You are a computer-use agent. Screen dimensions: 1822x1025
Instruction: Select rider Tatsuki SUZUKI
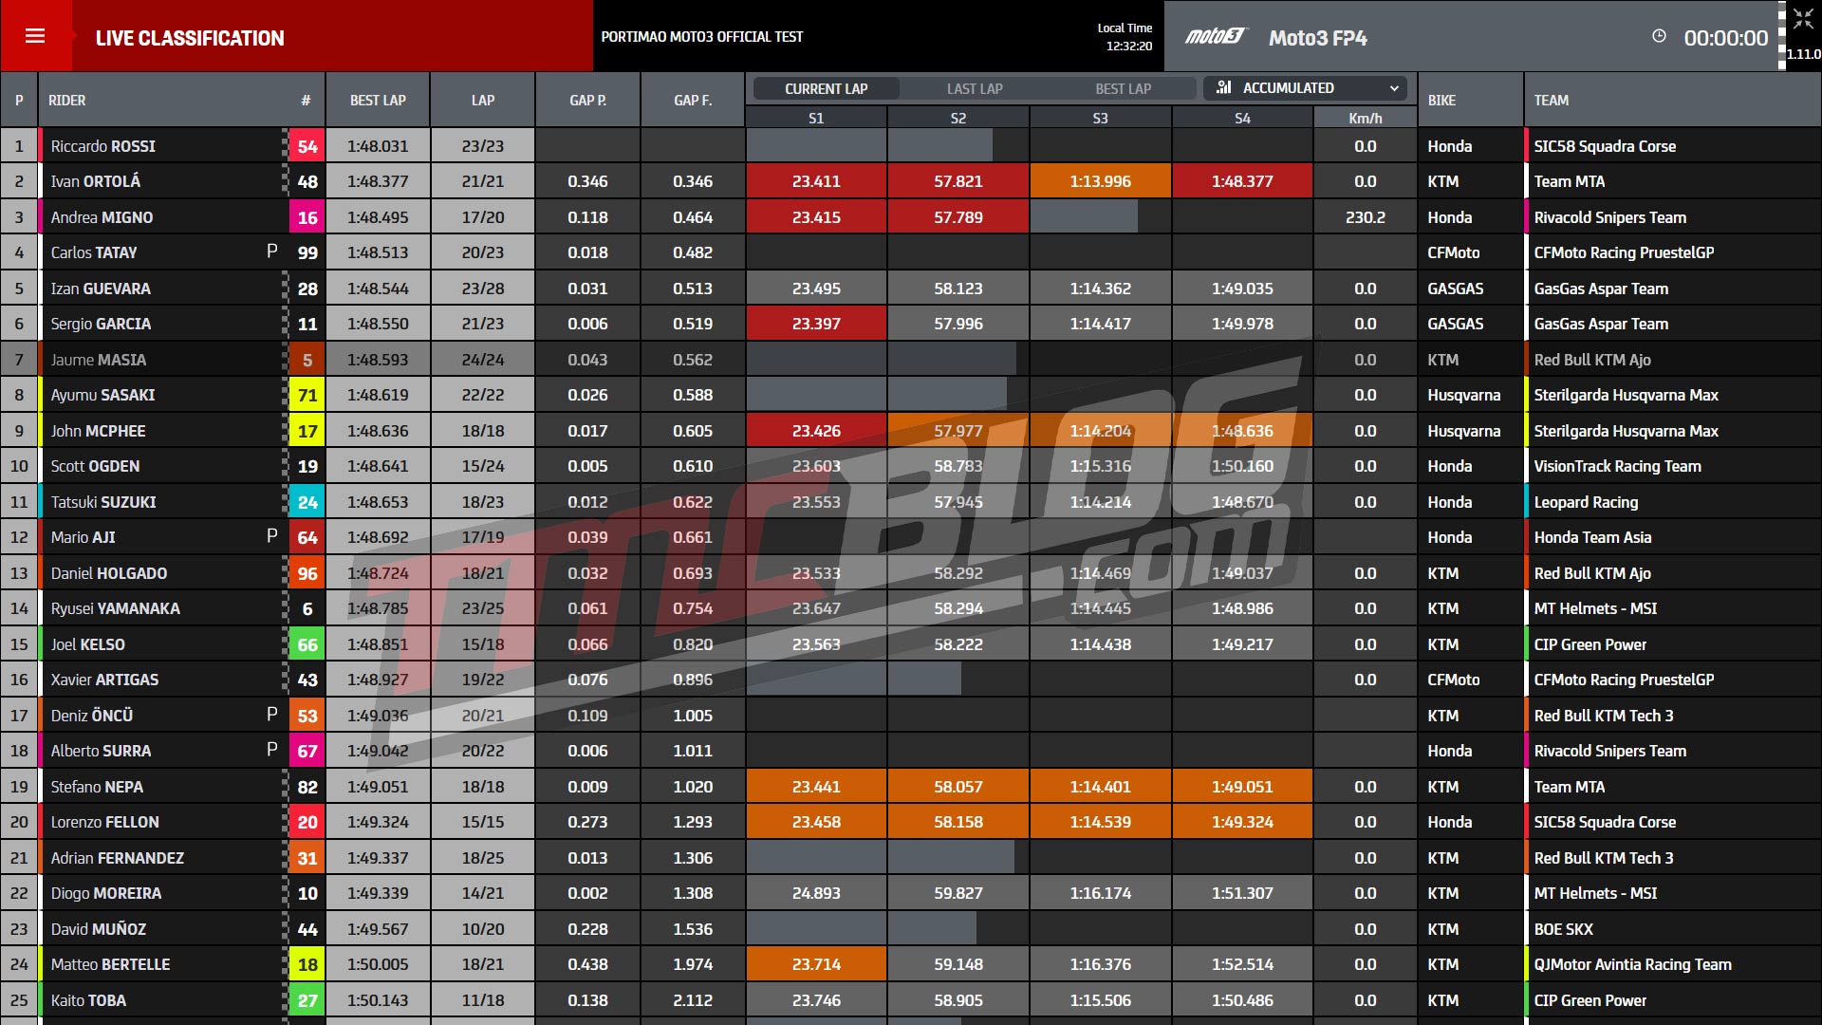tap(103, 502)
